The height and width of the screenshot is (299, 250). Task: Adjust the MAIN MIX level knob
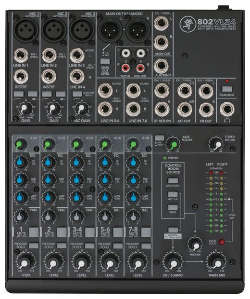click(x=217, y=262)
